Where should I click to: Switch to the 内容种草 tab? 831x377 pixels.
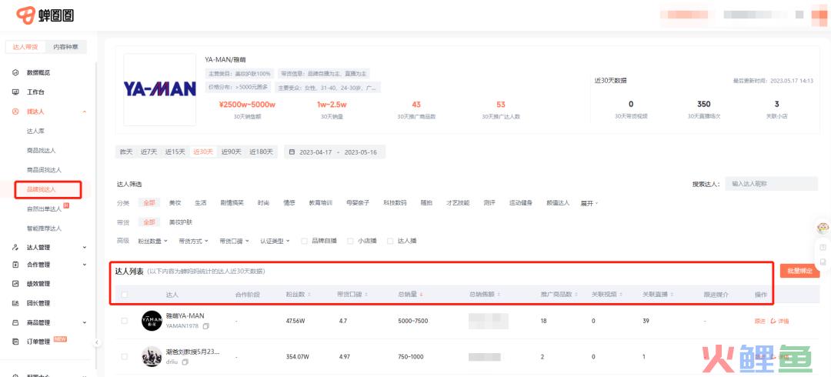(x=66, y=47)
